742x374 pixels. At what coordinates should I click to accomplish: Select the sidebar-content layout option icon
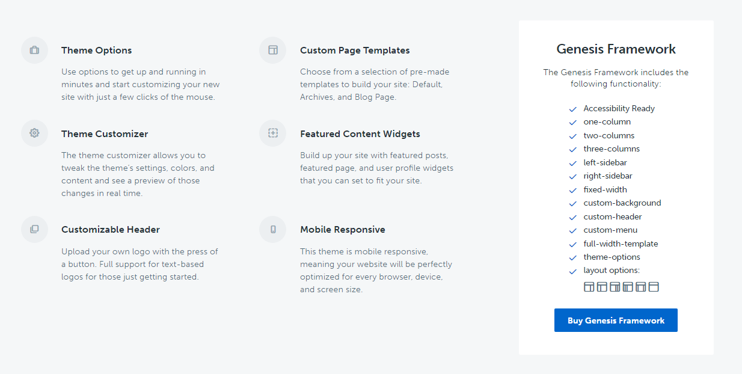[x=602, y=287]
